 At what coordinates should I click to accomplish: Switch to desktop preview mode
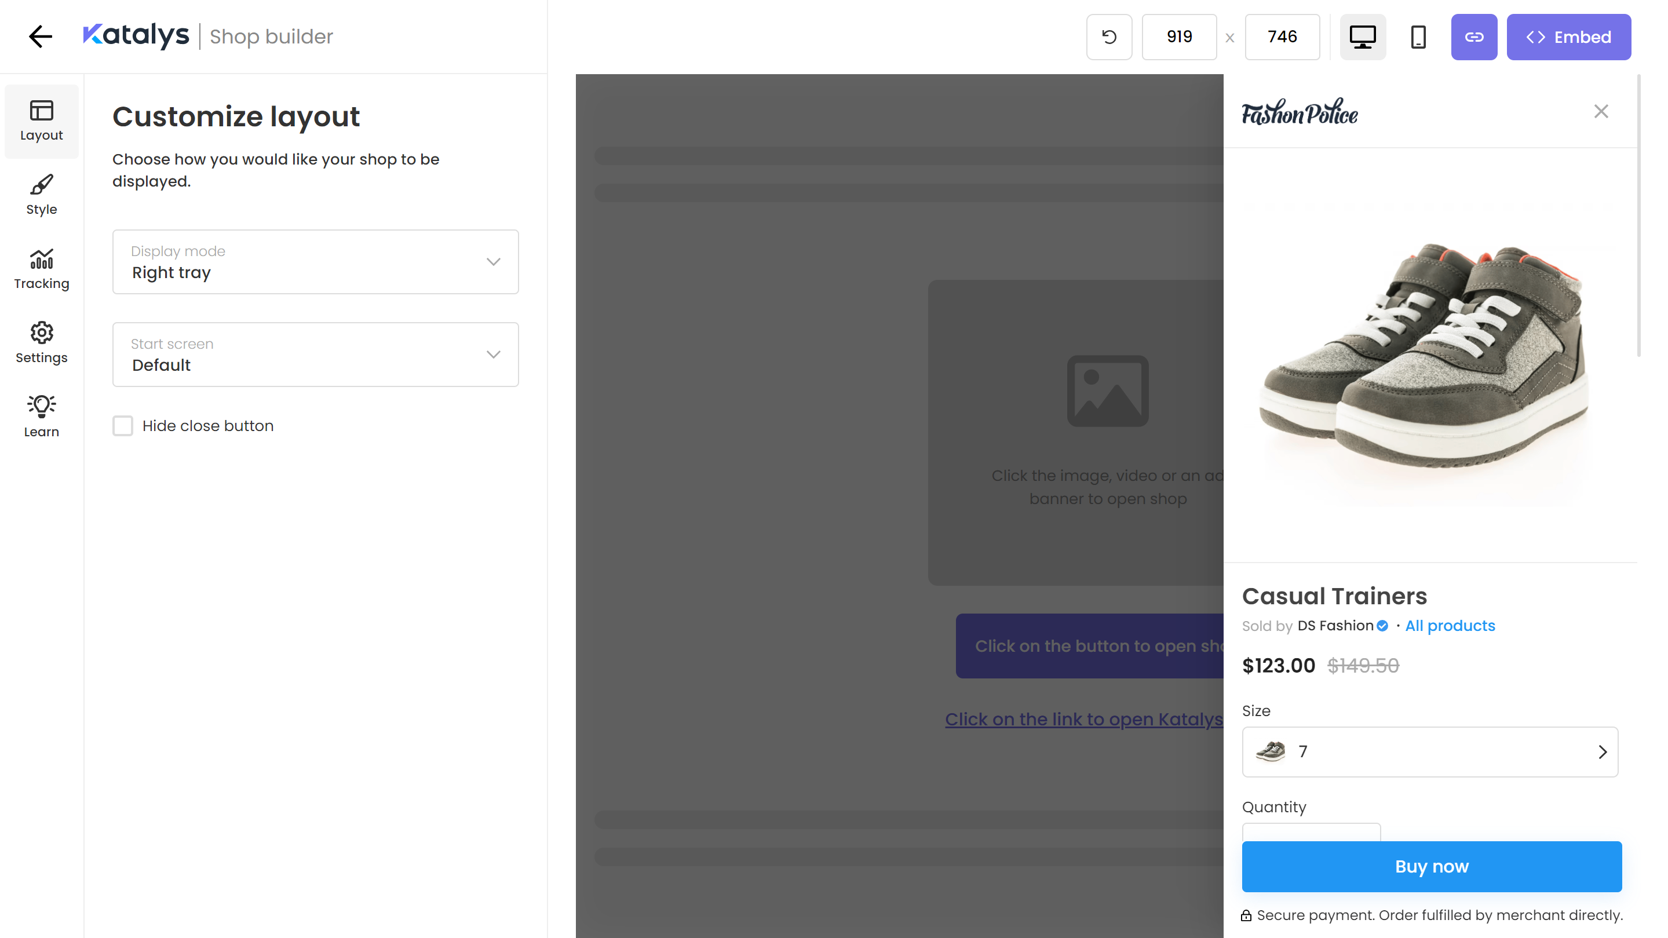[1362, 37]
